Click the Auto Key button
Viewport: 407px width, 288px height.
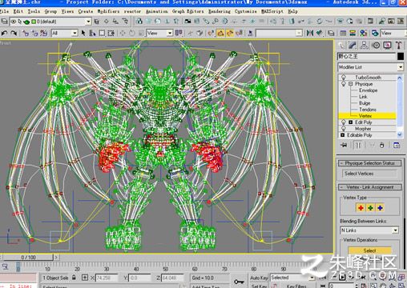coord(259,278)
